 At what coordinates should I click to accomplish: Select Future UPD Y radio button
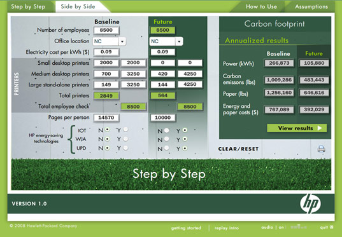185,149
